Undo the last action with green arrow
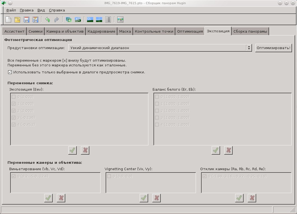This screenshot has height=214, width=297. click(x=47, y=20)
